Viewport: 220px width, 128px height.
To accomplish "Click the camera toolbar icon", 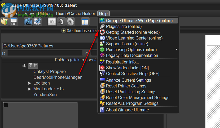I will (x=28, y=22).
